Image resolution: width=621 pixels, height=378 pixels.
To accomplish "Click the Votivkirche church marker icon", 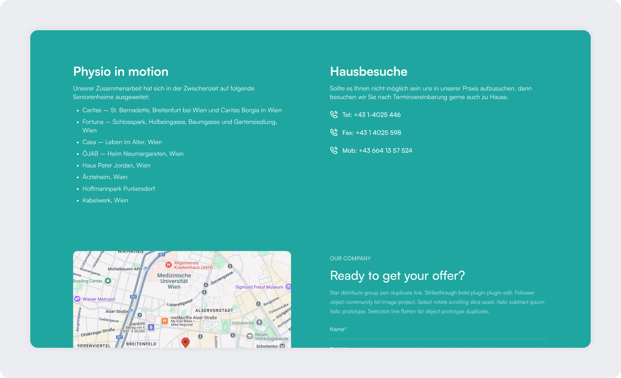I will (259, 323).
